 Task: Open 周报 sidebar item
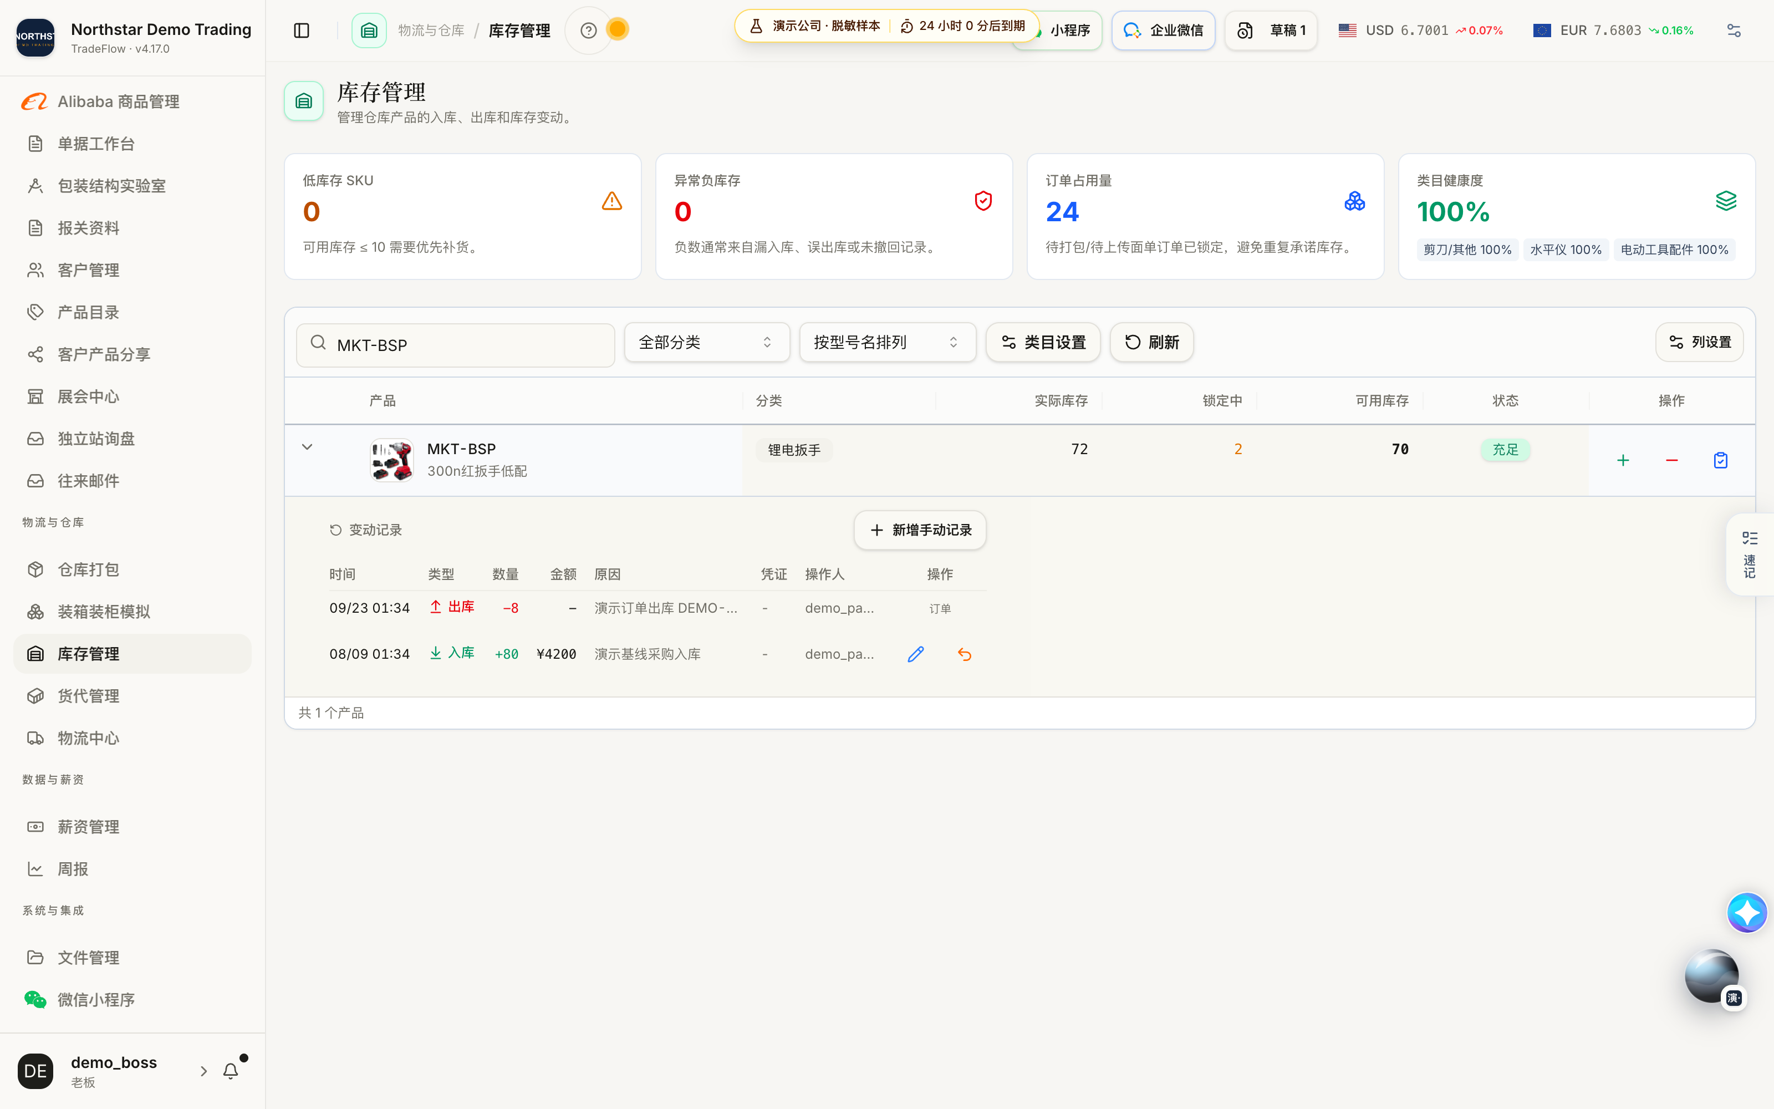[x=132, y=869]
